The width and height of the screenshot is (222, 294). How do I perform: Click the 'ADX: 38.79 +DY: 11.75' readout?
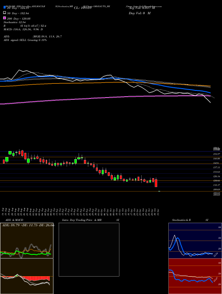click(x=28, y=225)
